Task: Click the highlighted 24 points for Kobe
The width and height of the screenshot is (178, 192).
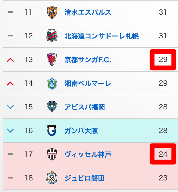Action: [x=163, y=154]
